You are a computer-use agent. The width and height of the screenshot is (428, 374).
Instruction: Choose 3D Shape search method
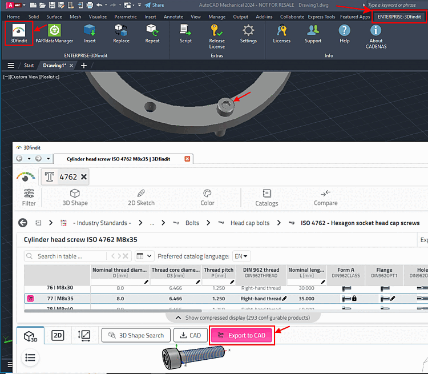pyautogui.click(x=75, y=197)
